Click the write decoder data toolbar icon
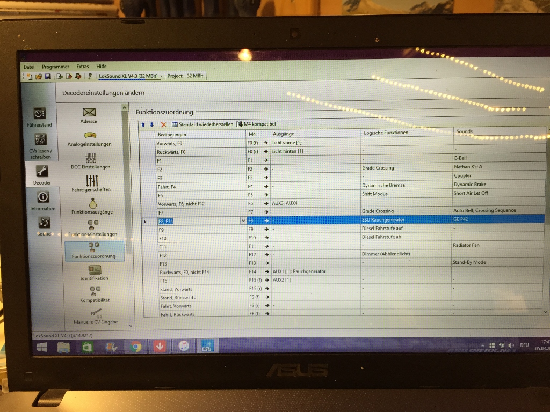Screen dimensions: 550x412 pyautogui.click(x=69, y=76)
